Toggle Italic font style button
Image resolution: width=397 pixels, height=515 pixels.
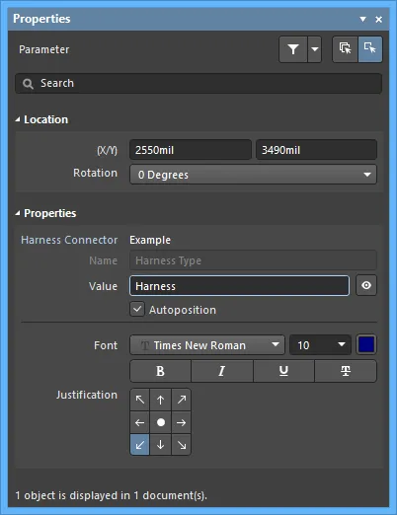point(222,371)
